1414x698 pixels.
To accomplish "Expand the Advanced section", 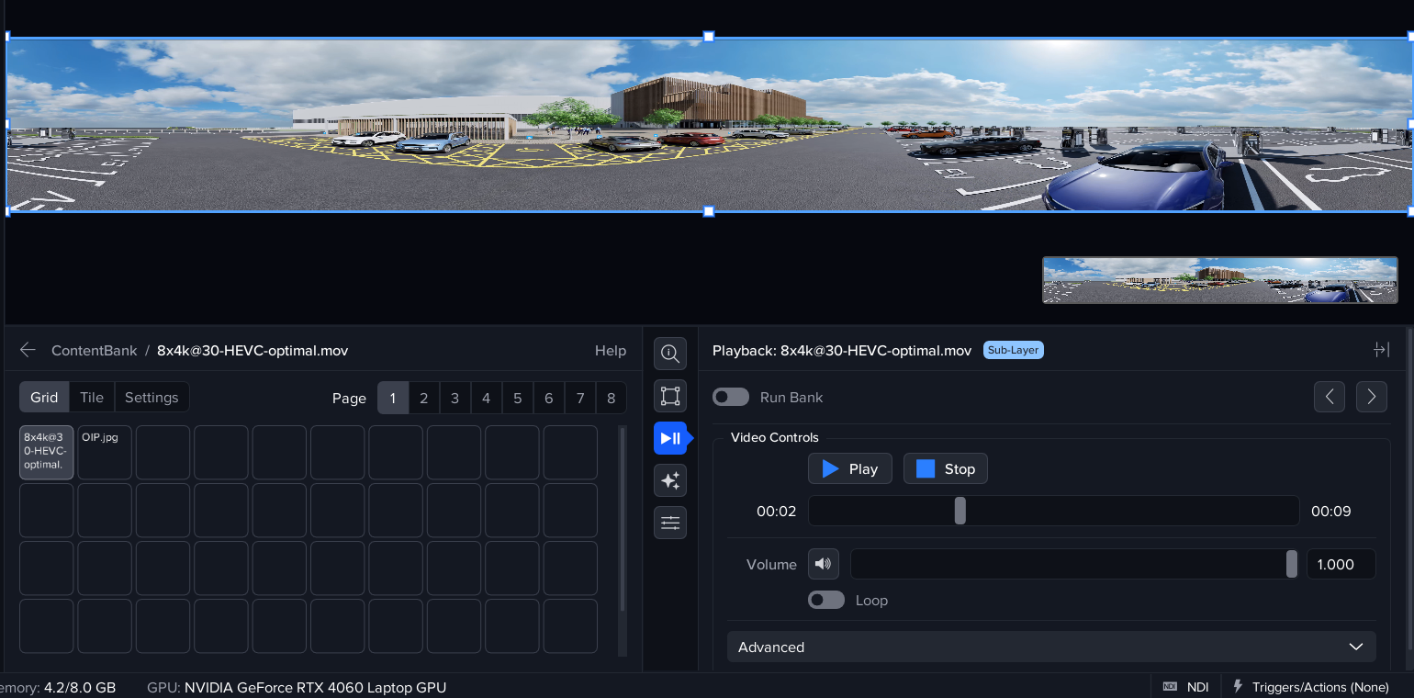I will point(1051,647).
